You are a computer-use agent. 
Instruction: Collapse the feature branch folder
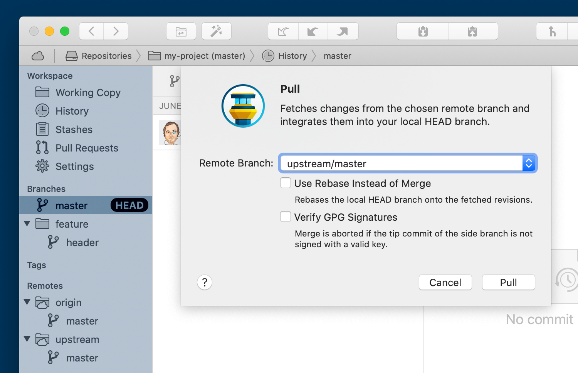coord(27,224)
